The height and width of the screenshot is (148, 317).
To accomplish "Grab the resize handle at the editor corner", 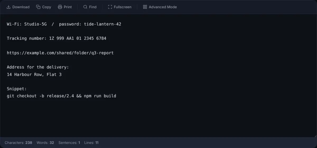I will 315,136.
